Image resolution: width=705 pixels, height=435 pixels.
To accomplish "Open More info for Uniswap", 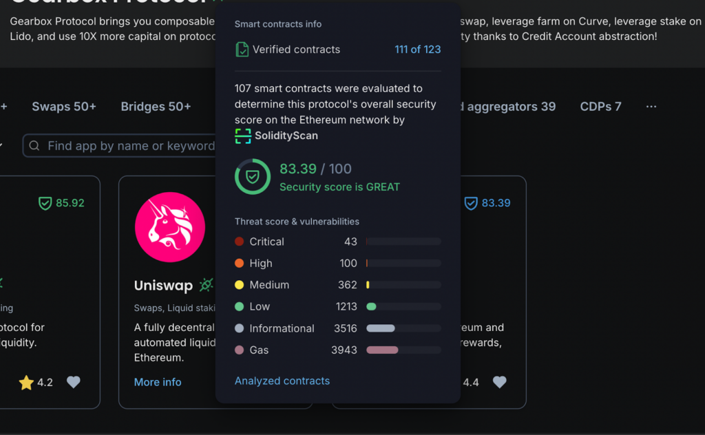I will point(158,382).
